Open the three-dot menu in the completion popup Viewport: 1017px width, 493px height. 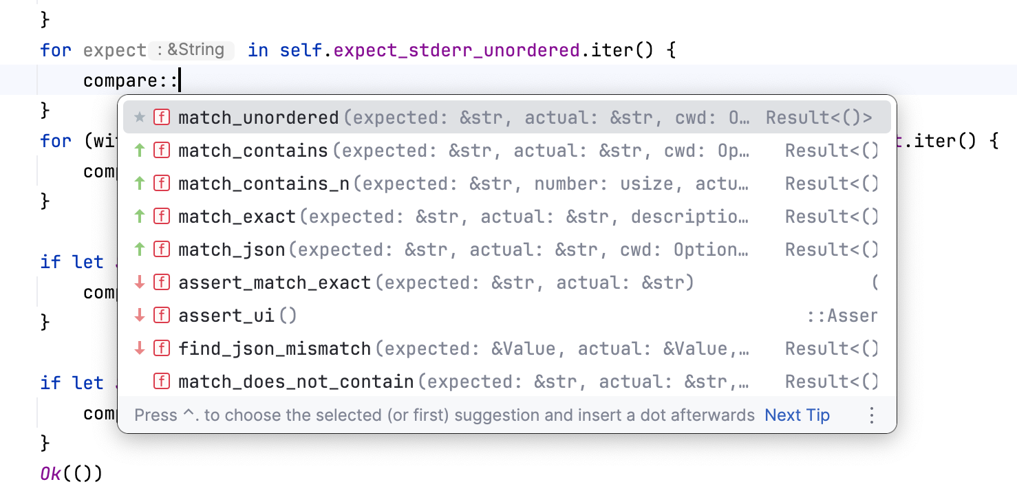pyautogui.click(x=871, y=415)
